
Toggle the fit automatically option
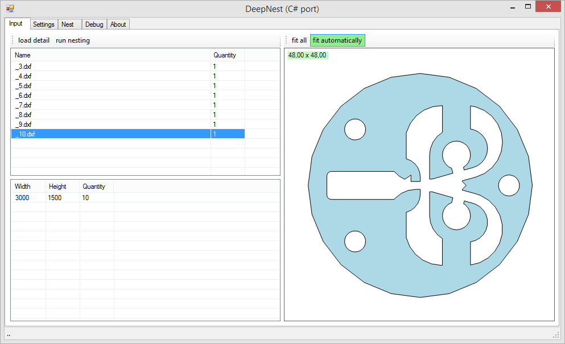[x=337, y=40]
